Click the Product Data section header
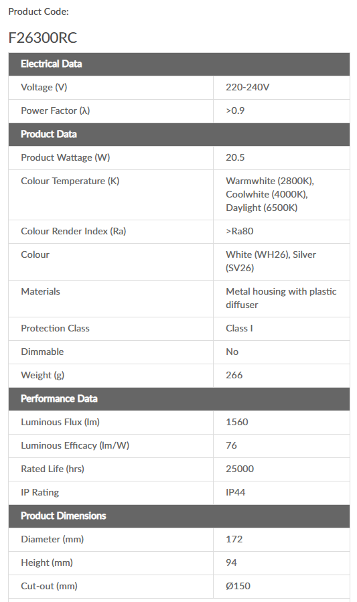 pos(179,135)
